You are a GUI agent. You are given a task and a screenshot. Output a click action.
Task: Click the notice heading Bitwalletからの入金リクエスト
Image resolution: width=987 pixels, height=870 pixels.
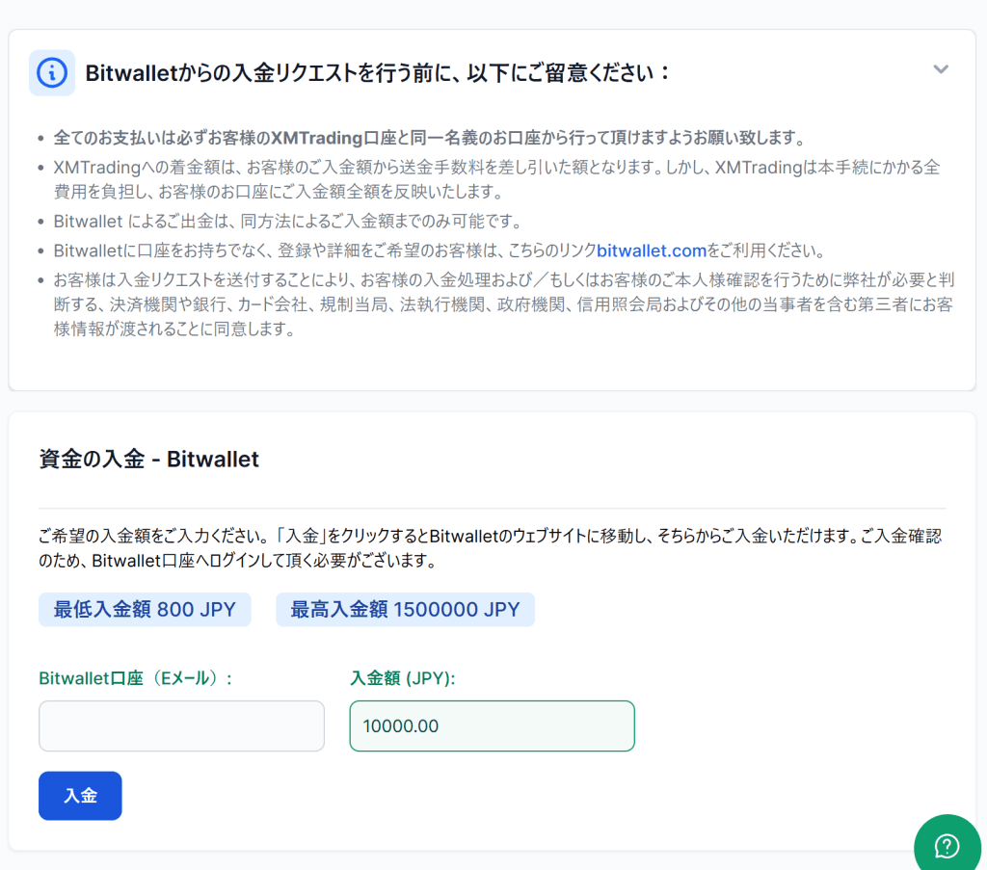point(377,73)
